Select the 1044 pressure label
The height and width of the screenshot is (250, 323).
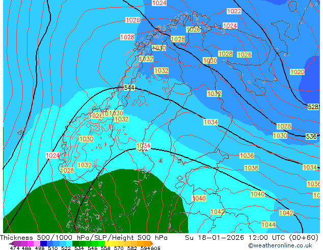tap(268, 224)
